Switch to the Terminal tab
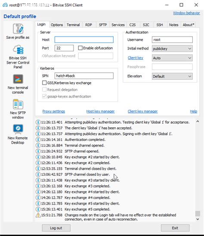The height and width of the screenshot is (236, 204). (x=73, y=25)
